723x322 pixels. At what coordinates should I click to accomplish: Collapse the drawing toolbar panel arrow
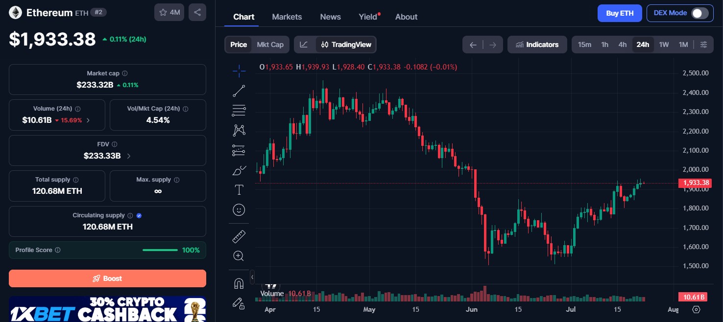(x=252, y=277)
